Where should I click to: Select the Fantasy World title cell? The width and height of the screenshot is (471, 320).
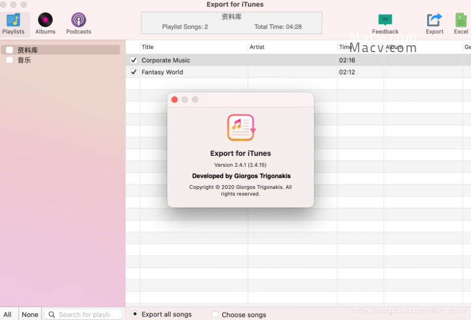click(x=194, y=72)
